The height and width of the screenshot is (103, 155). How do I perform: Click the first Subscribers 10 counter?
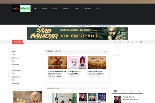click(16, 72)
